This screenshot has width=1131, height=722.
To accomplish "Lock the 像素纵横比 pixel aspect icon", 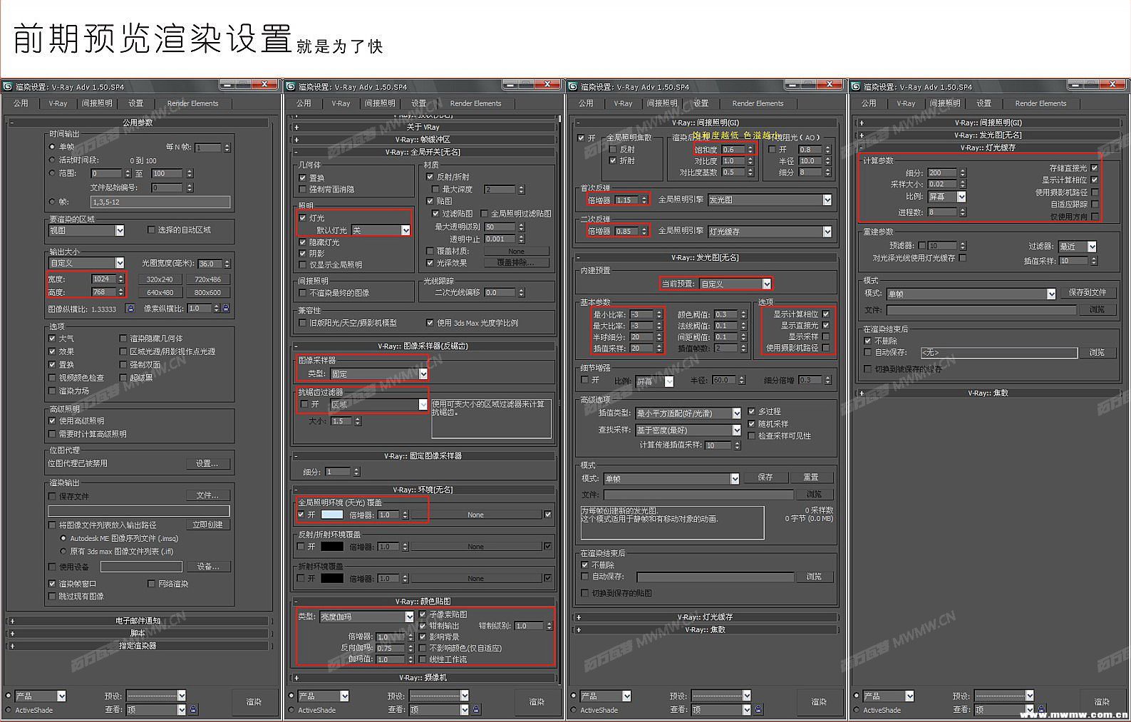I will [x=225, y=309].
